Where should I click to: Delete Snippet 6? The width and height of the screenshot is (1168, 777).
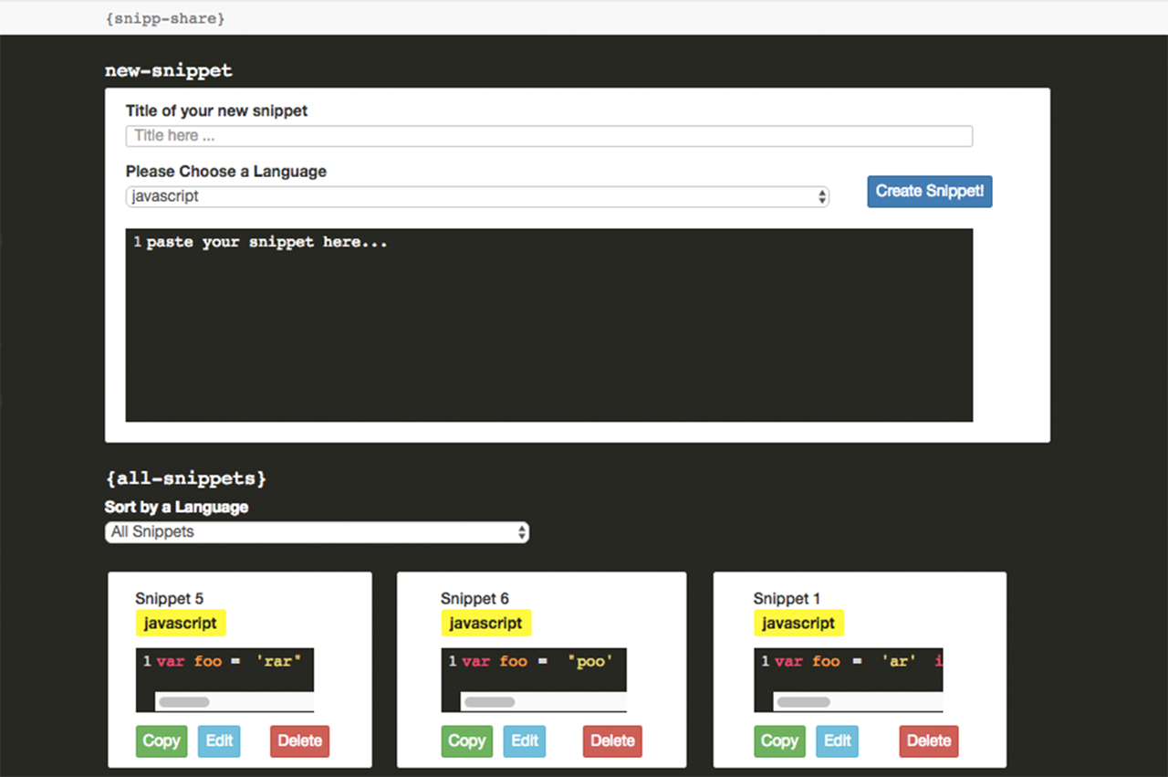coord(612,741)
